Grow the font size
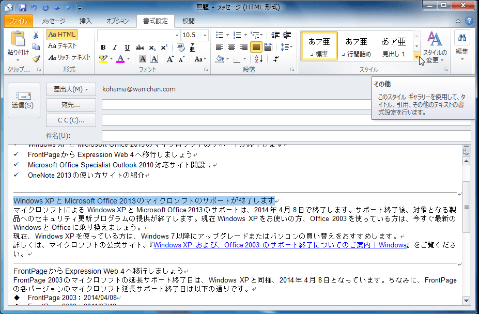This screenshot has height=314, width=479. tap(170, 59)
